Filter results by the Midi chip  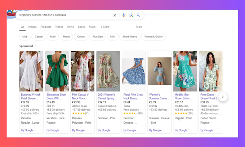click(25, 37)
